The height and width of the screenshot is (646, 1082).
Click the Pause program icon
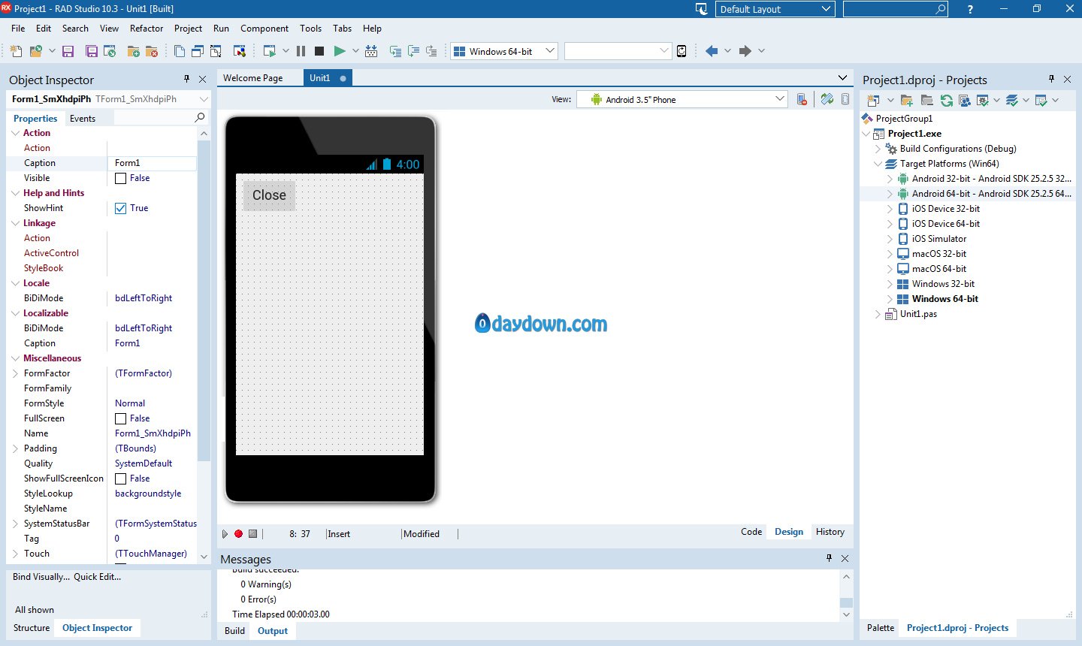point(301,51)
